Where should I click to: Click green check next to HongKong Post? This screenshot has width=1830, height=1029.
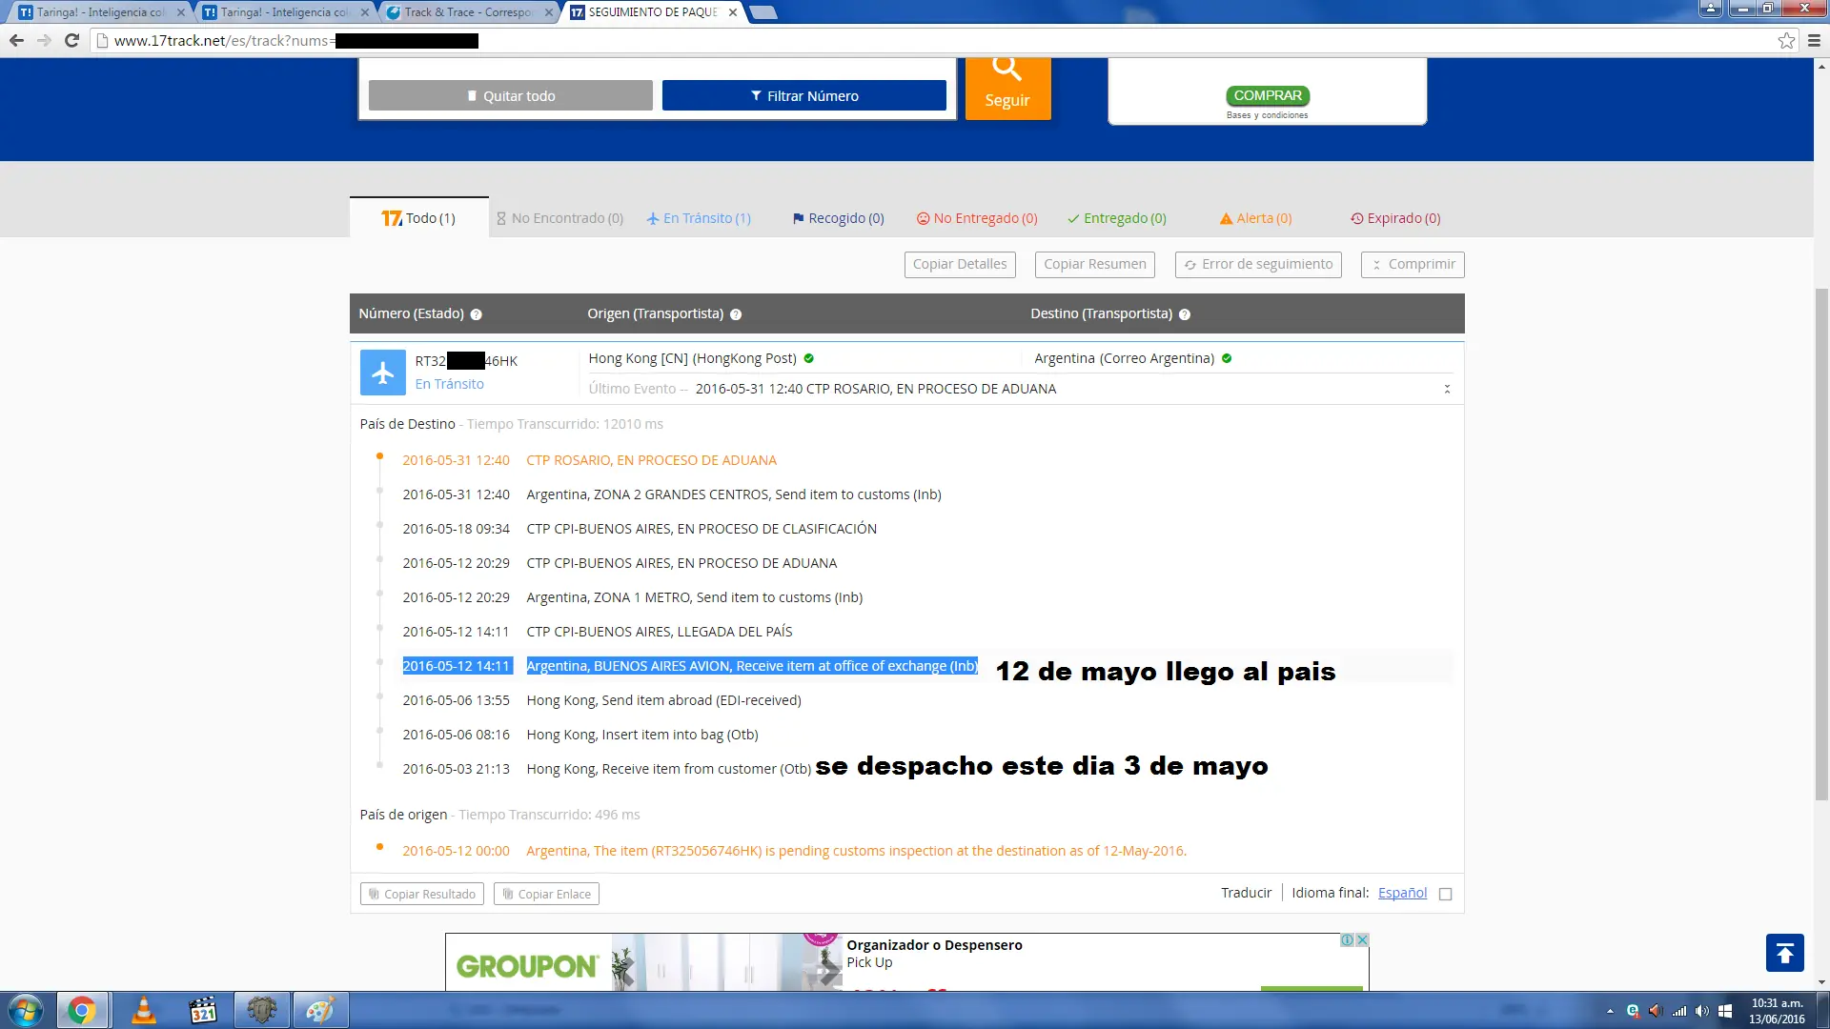[x=808, y=358]
